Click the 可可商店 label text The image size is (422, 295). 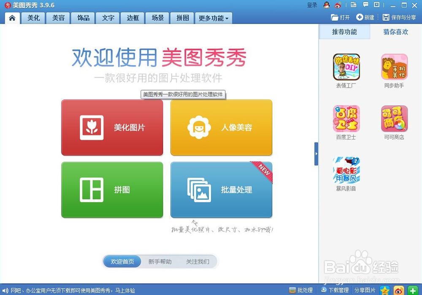(x=394, y=137)
